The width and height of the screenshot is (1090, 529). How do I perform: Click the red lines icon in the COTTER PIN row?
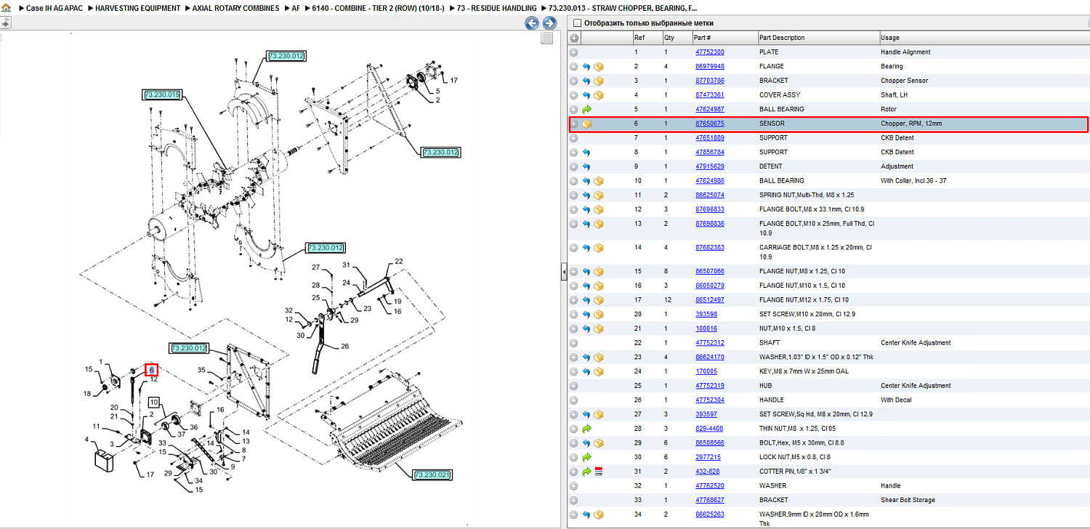pos(599,472)
